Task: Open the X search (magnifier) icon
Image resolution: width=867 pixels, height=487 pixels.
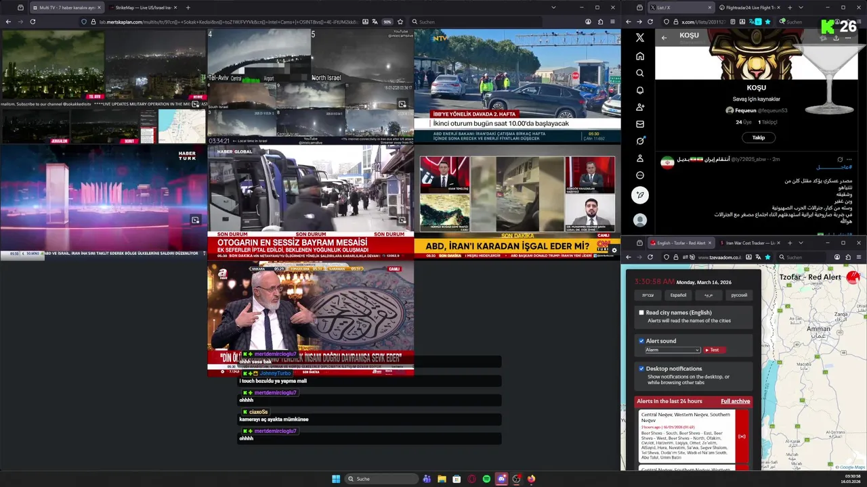Action: click(640, 73)
